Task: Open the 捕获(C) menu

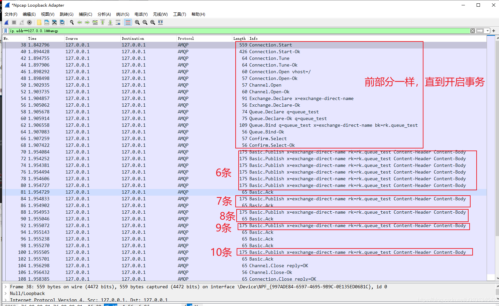Action: [86, 14]
